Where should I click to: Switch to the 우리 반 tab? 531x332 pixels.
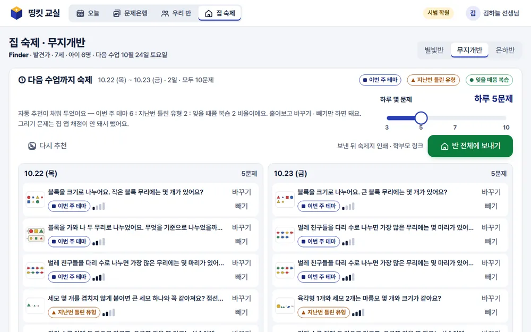(176, 13)
